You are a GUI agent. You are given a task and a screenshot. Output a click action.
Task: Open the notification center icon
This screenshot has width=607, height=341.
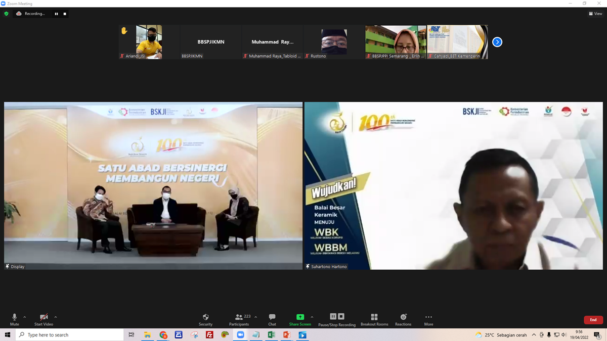pyautogui.click(x=597, y=335)
